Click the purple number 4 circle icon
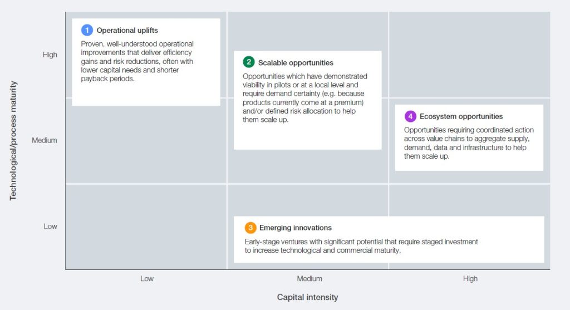The height and width of the screenshot is (310, 570). (410, 116)
